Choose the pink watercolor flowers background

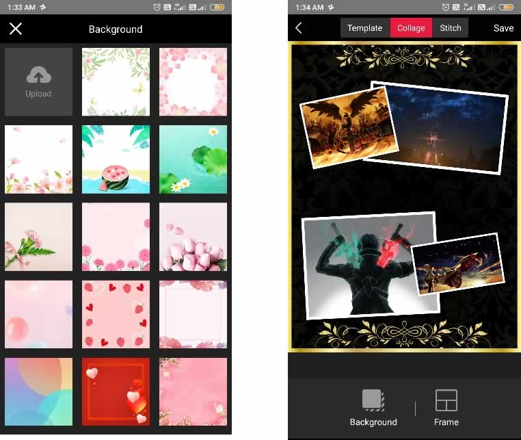[193, 392]
